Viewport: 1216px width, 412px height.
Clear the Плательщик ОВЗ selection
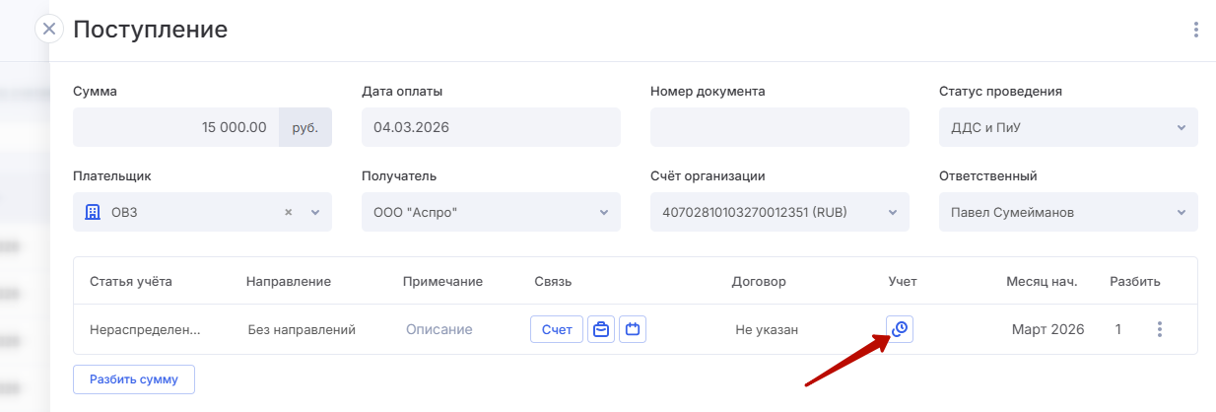[289, 212]
